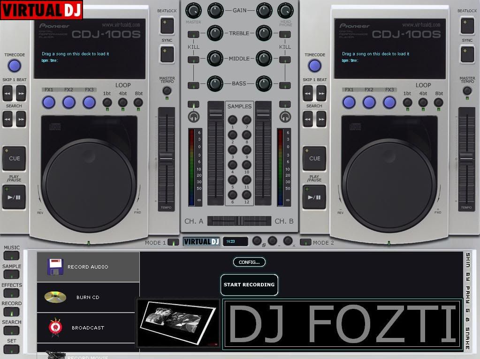Search forward on left deck
The width and height of the screenshot is (480, 359).
coord(21,119)
